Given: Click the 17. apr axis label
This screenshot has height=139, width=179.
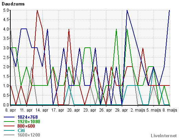Looking at the screenshot, I should point(57,110).
